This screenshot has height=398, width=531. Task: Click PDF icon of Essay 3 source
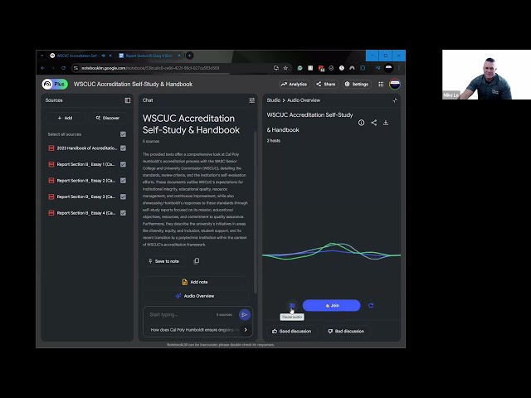(51, 197)
